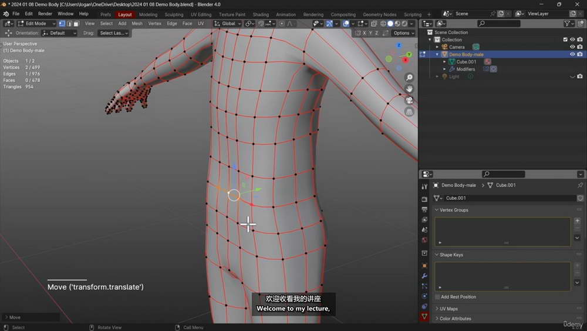
Task: Open Object Data green triangle tab
Action: pos(424,316)
